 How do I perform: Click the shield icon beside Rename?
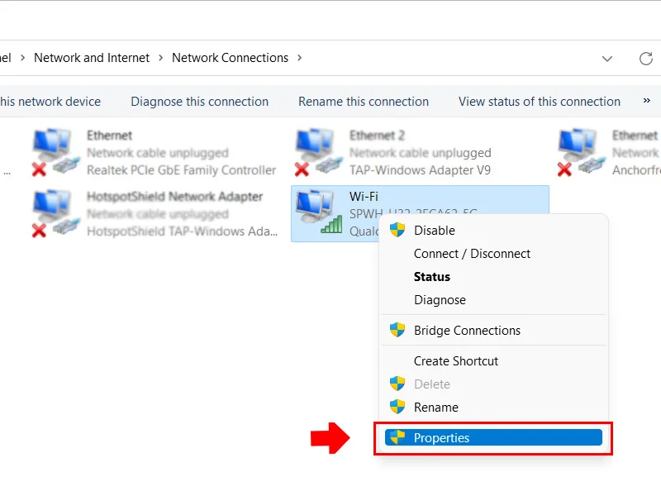pyautogui.click(x=397, y=407)
